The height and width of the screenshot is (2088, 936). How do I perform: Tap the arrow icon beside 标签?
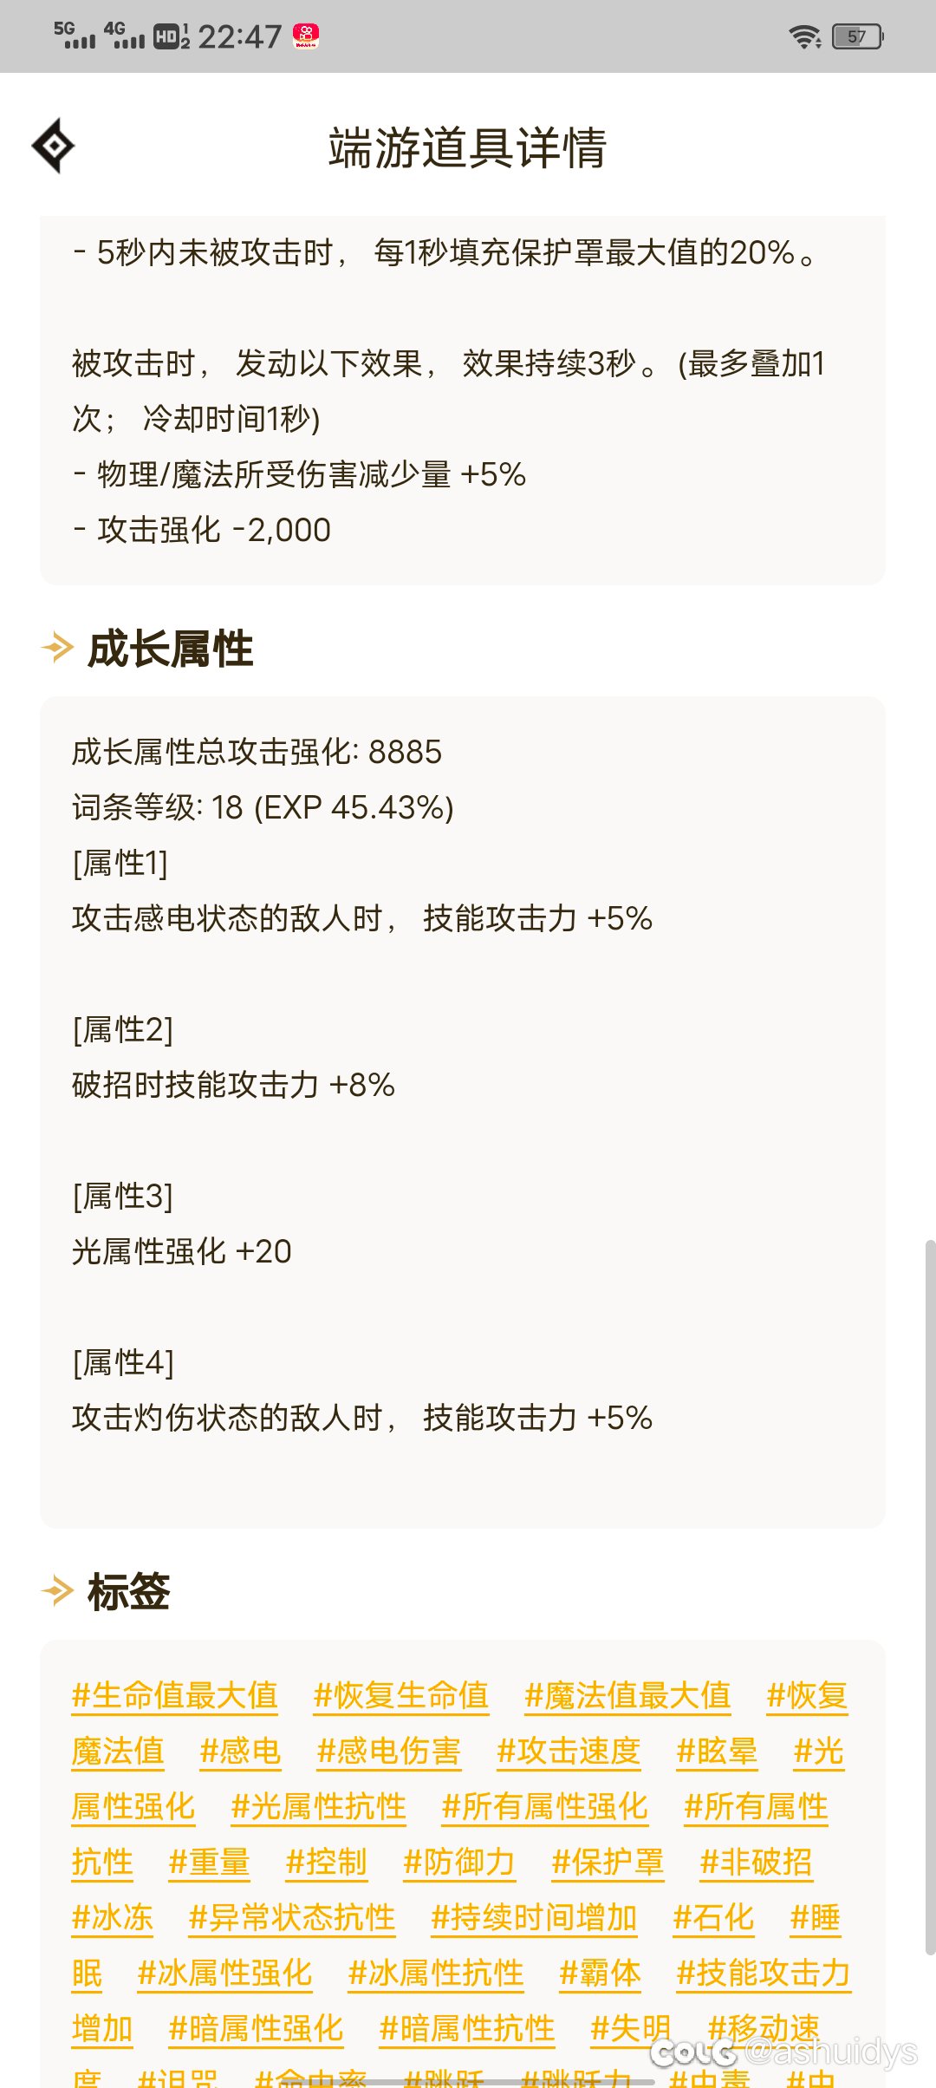tap(57, 1590)
